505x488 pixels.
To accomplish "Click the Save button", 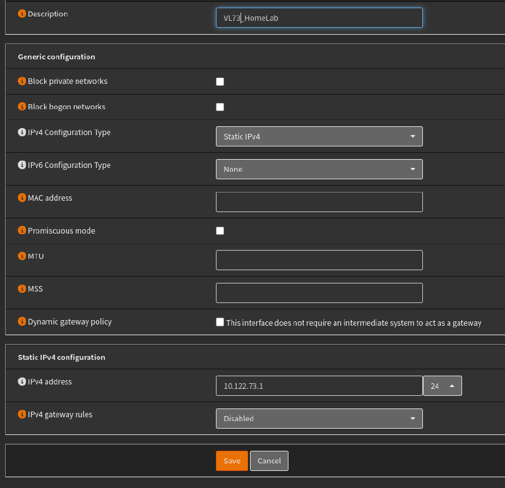I will (x=232, y=461).
